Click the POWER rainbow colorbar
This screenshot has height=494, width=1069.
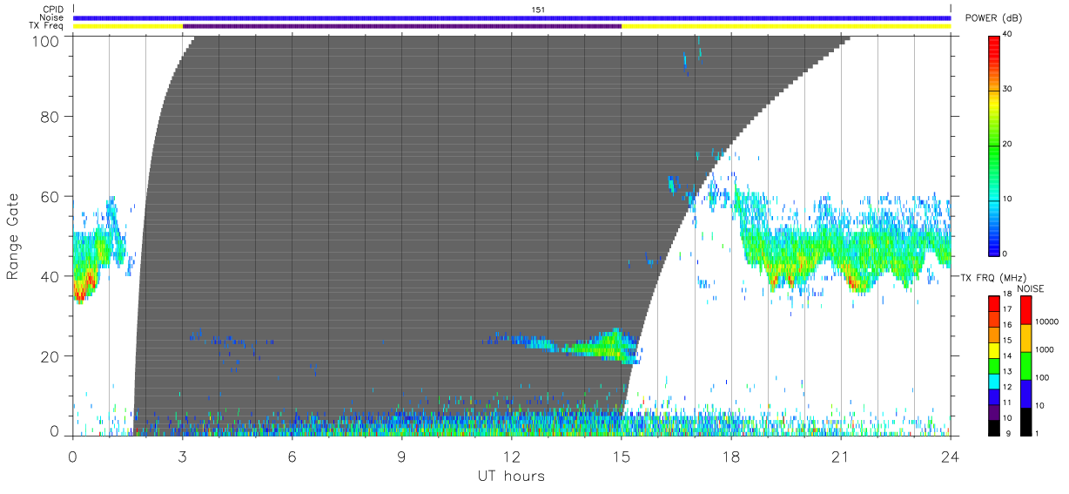994,145
